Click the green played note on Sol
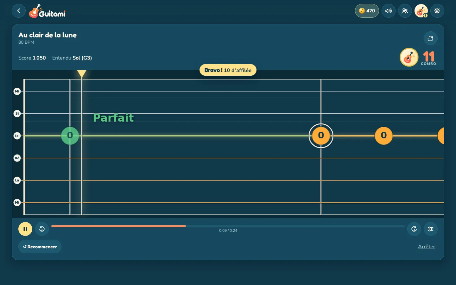Viewport: 456px width, 285px height. click(70, 136)
